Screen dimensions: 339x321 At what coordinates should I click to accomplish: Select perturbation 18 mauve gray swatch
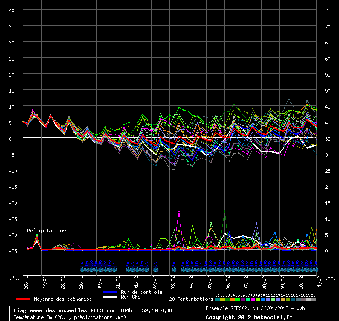point(303,299)
